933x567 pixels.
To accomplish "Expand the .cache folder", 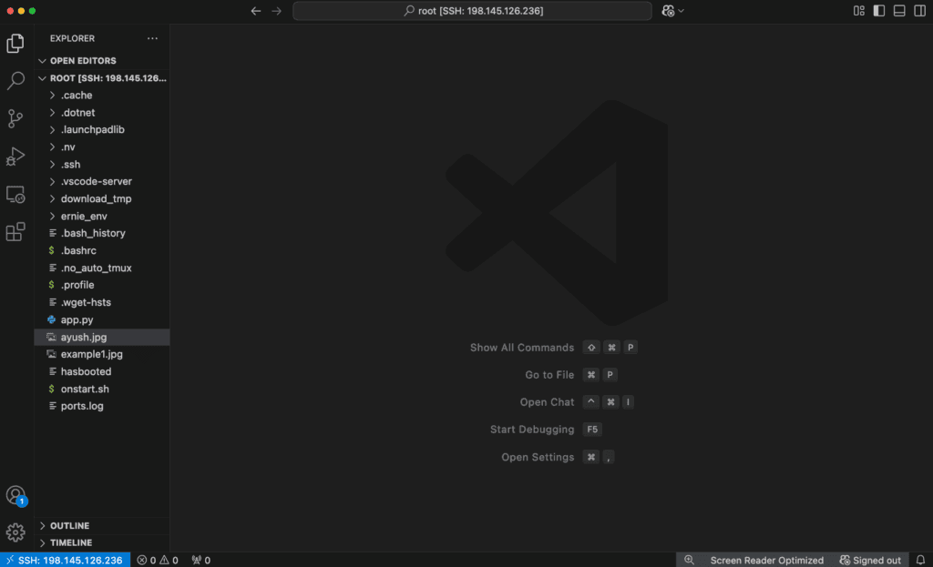I will pyautogui.click(x=102, y=95).
